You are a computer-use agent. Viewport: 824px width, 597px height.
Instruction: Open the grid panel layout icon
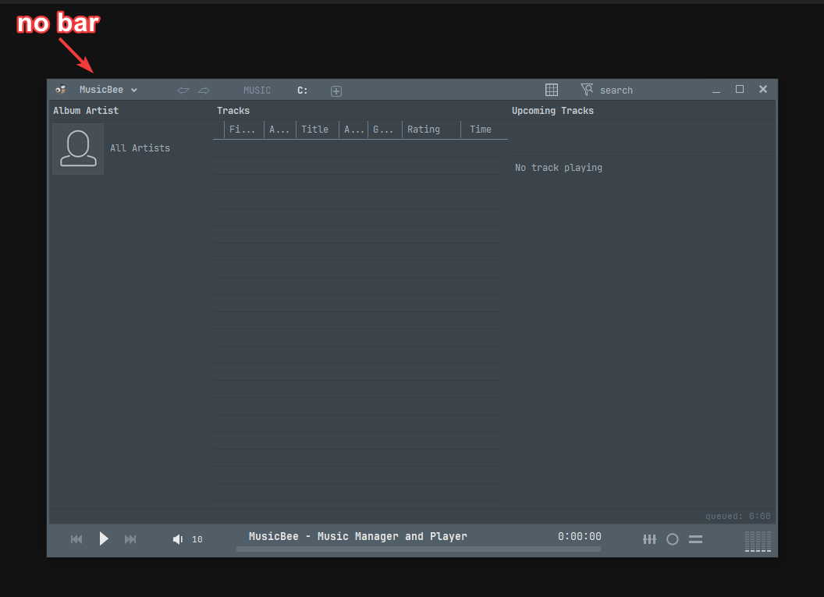[552, 90]
